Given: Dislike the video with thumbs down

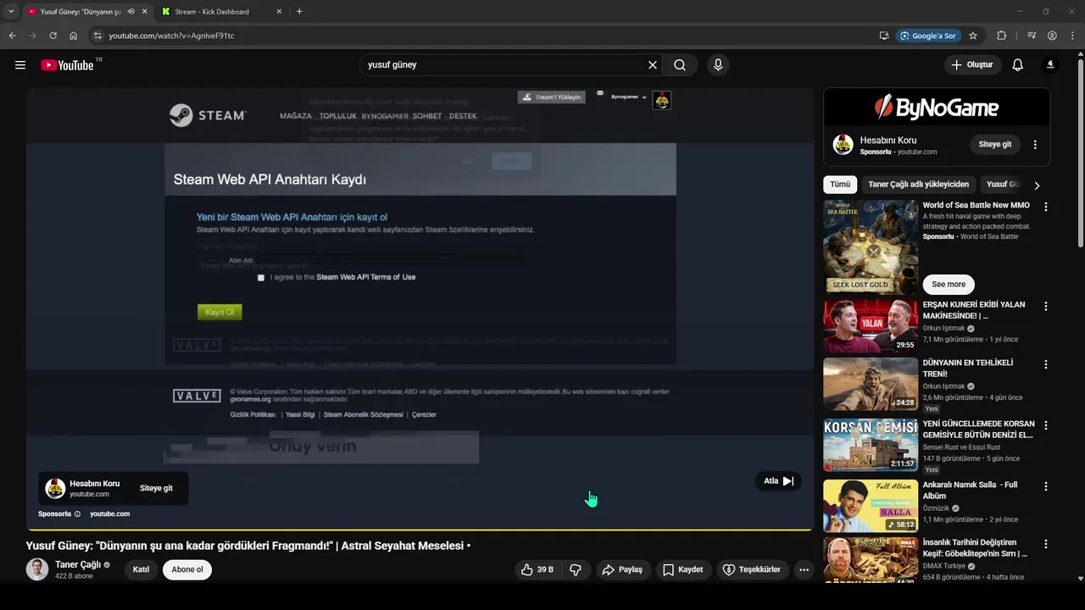Looking at the screenshot, I should pyautogui.click(x=576, y=570).
